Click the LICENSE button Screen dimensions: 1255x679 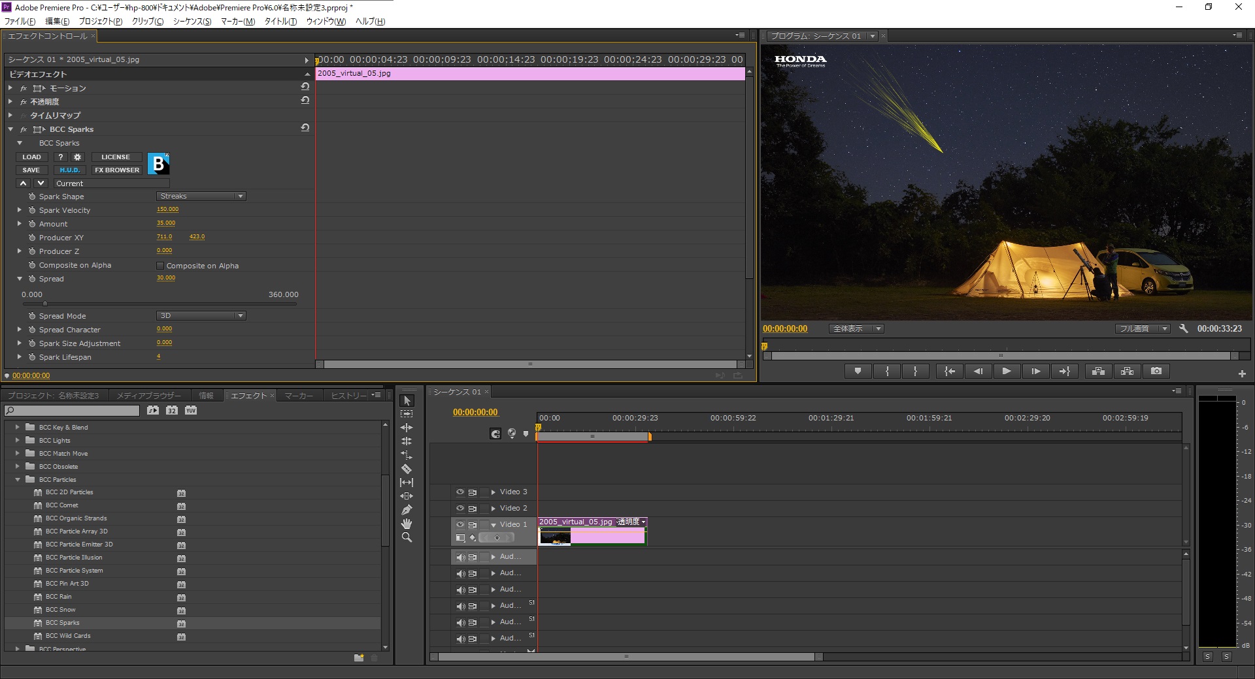pos(116,157)
